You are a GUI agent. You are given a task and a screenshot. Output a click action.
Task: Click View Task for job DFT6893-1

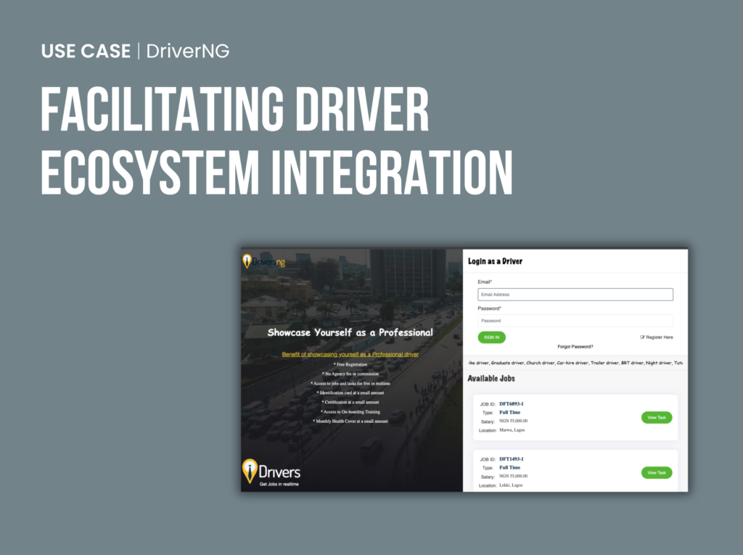point(657,417)
